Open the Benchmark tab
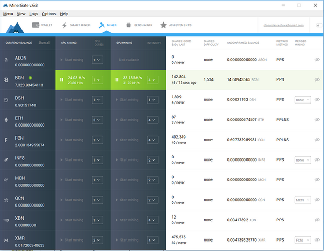The height and width of the screenshot is (251, 324). [139, 25]
